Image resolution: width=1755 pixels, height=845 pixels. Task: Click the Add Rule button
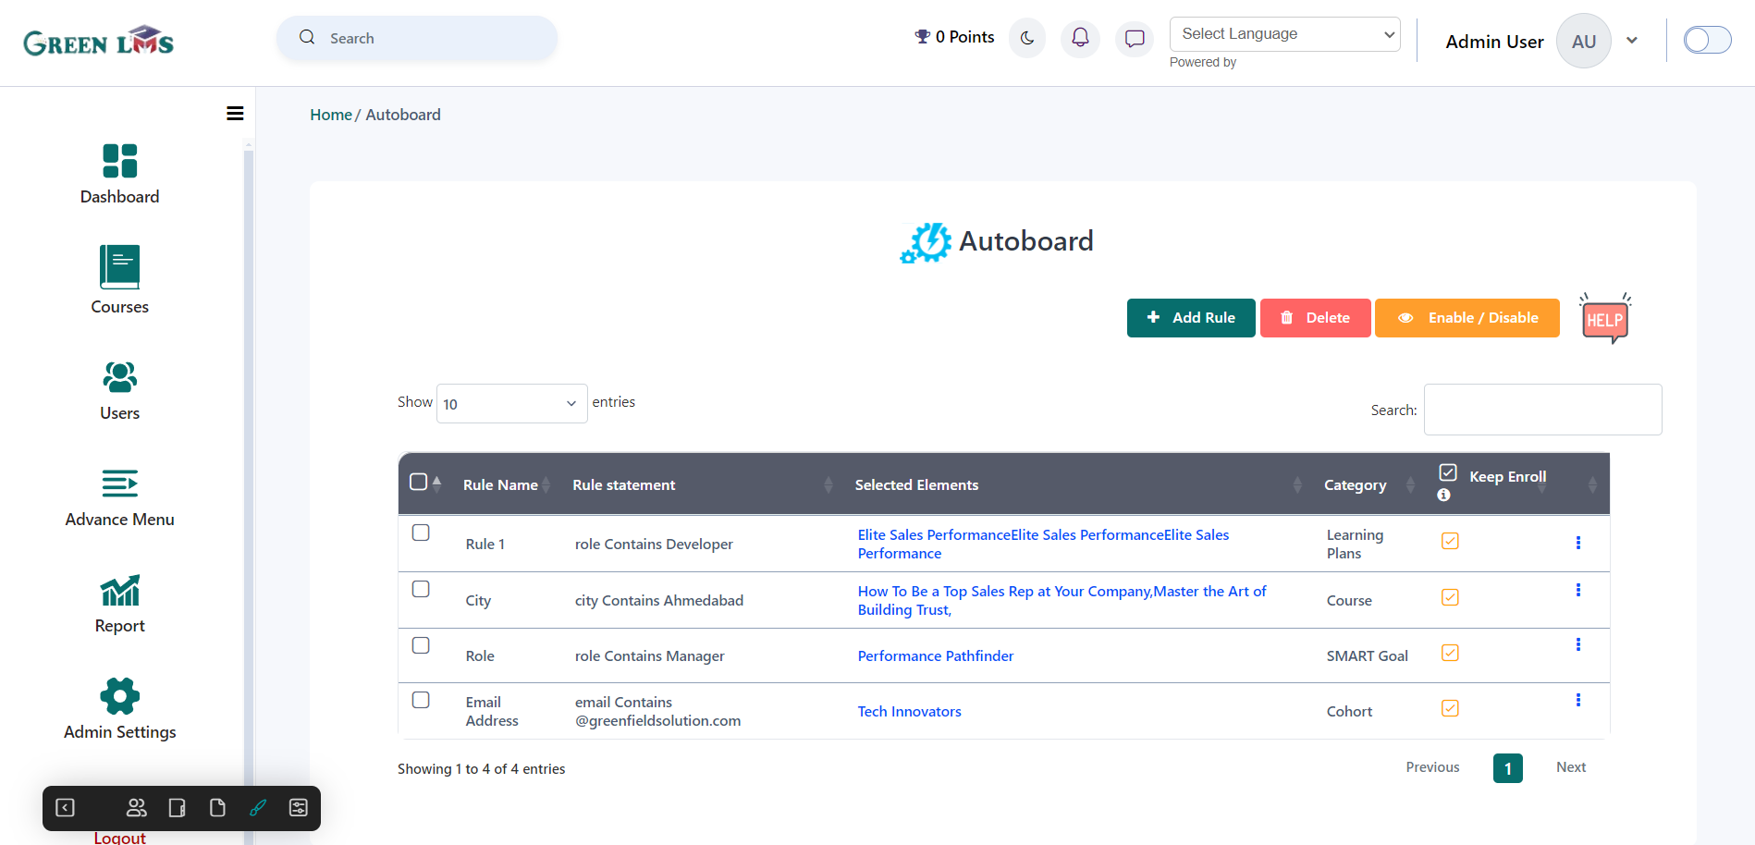point(1191,318)
